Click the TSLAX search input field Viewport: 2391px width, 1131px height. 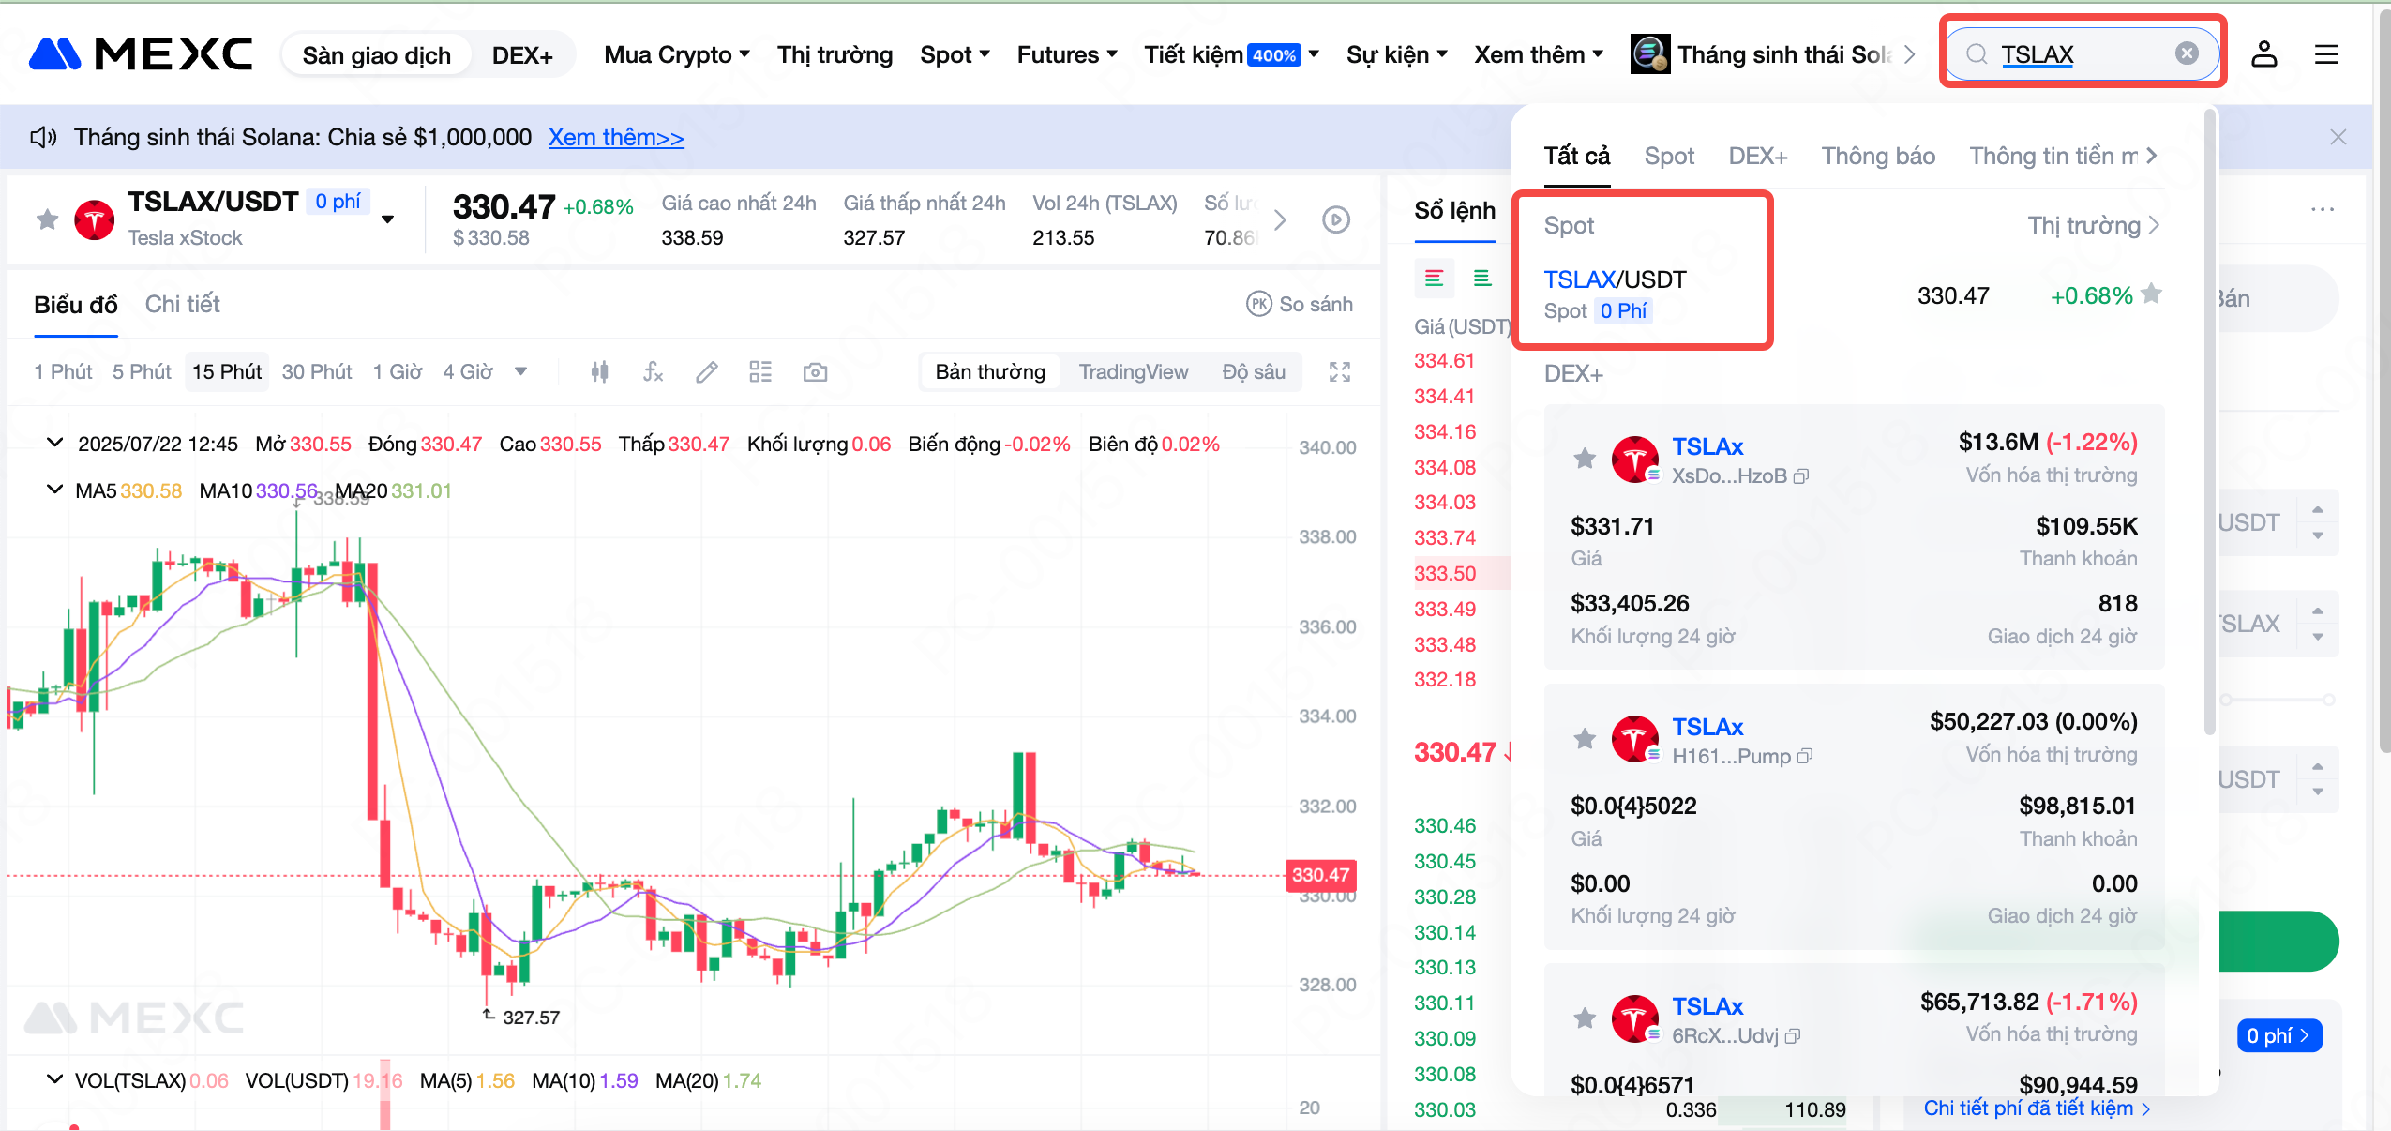tap(2082, 54)
